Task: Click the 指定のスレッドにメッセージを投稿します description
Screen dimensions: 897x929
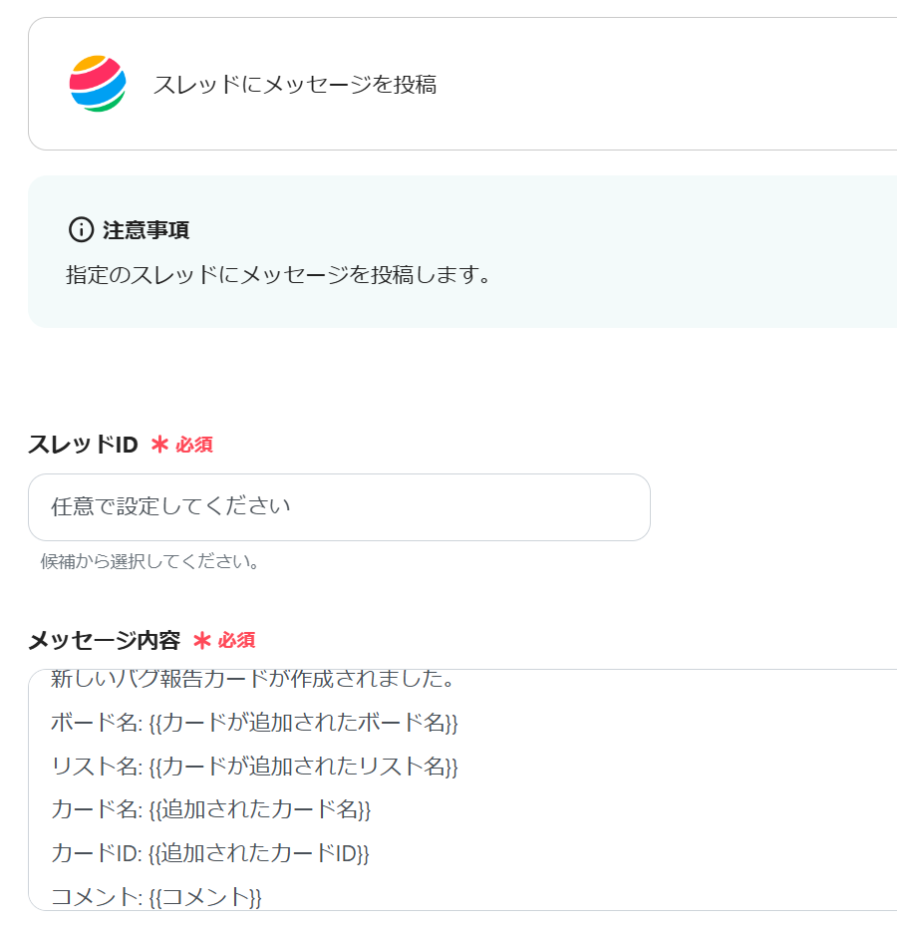Action: click(x=279, y=274)
